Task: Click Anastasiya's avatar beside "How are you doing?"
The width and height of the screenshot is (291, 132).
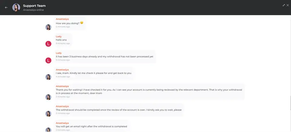Action: coord(48,27)
